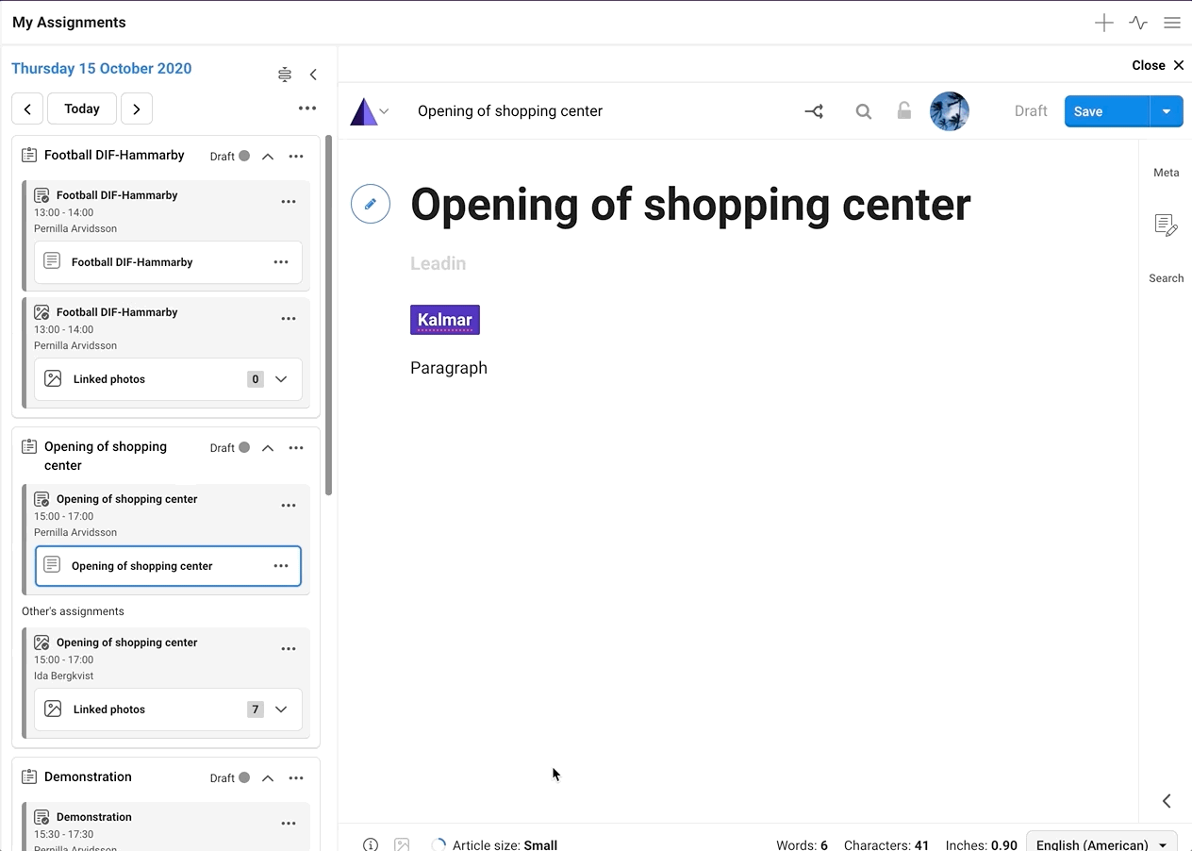Click the plus icon in top bar
This screenshot has height=851, width=1192.
1103,23
